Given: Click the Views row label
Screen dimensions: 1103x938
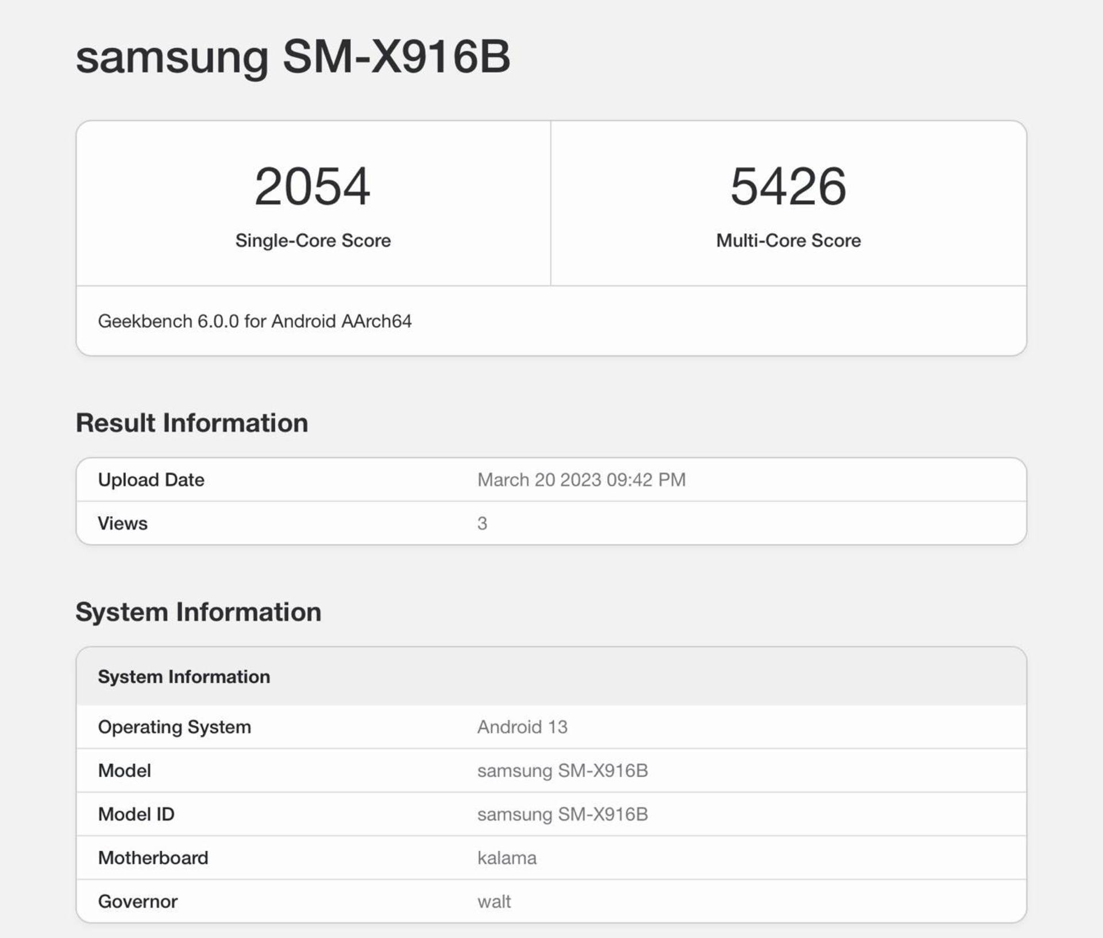Looking at the screenshot, I should [x=122, y=523].
